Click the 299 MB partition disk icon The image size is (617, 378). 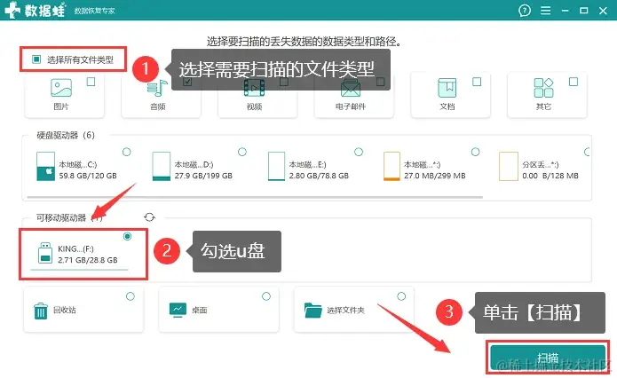[392, 167]
